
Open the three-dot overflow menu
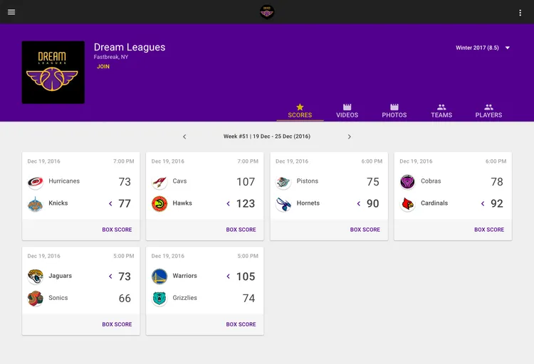(x=520, y=13)
